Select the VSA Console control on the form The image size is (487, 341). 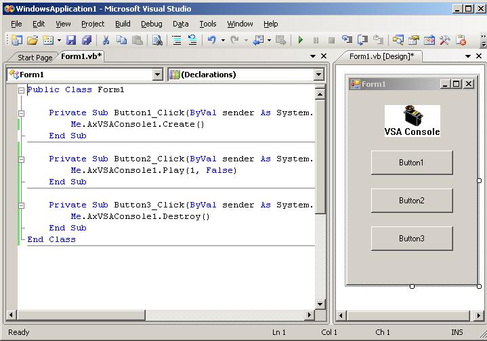412,121
